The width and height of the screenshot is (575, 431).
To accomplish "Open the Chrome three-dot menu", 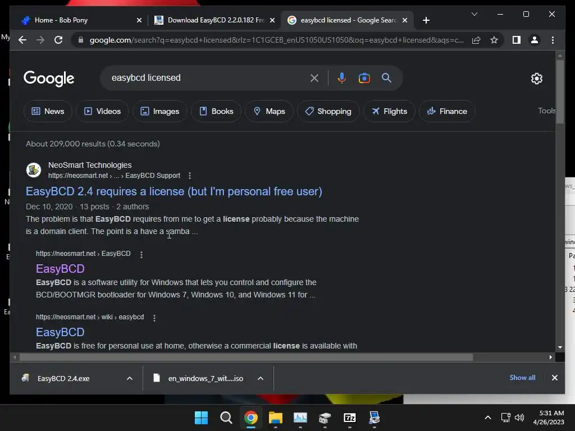I will (553, 40).
